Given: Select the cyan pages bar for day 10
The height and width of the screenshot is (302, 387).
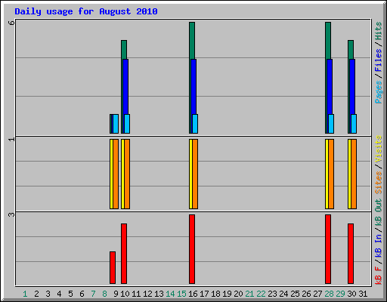Looking at the screenshot, I should coord(127,124).
